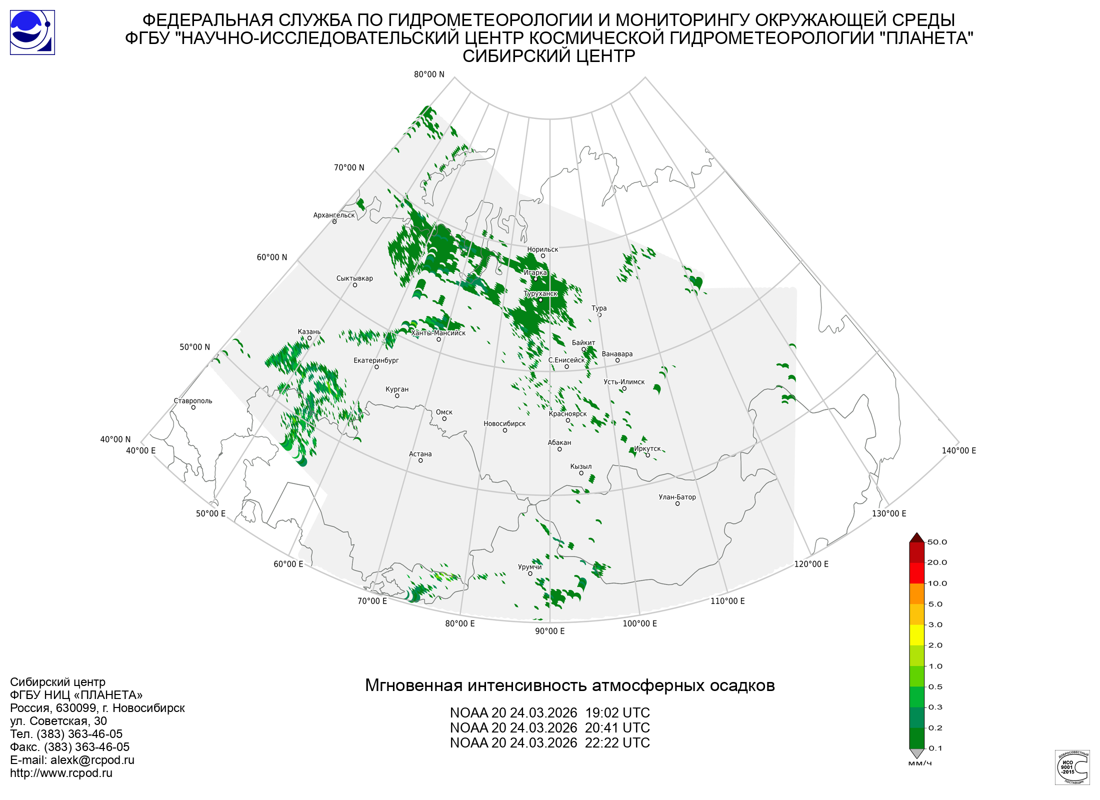Click the http://www.rcpod.ru website address
Image resolution: width=1100 pixels, height=800 pixels.
click(61, 773)
